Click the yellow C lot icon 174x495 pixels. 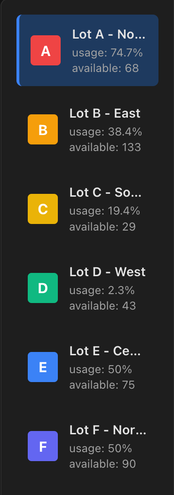point(43,208)
